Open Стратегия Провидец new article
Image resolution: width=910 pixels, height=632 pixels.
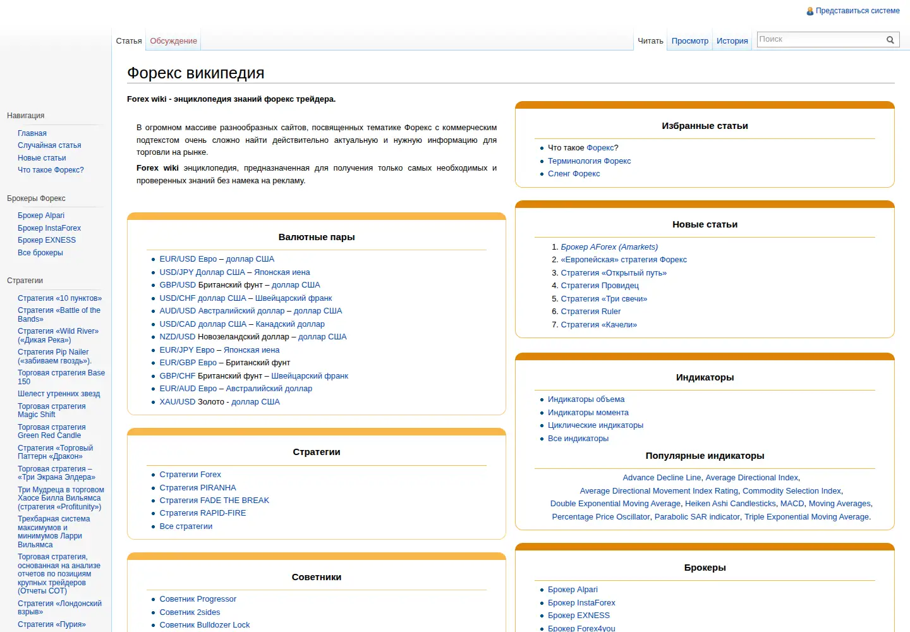[600, 286]
